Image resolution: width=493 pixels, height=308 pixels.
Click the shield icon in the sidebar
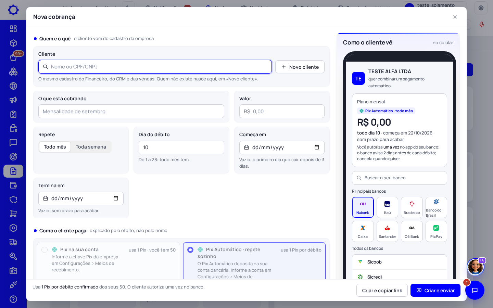click(x=13, y=200)
